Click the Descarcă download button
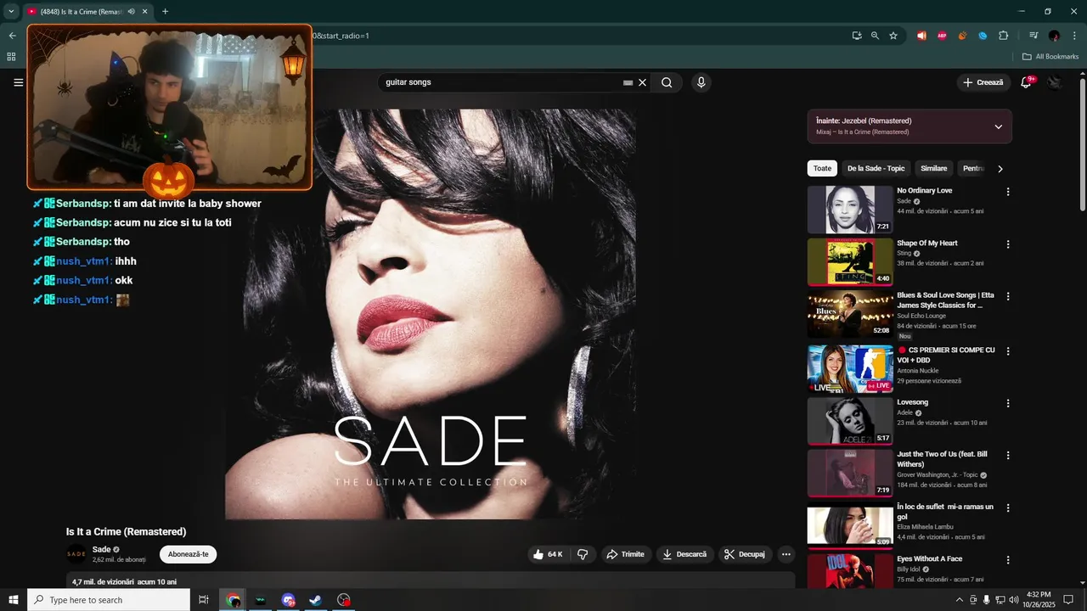Image resolution: width=1087 pixels, height=611 pixels. (x=684, y=554)
